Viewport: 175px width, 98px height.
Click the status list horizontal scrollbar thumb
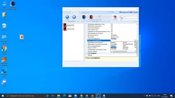(x=120, y=51)
